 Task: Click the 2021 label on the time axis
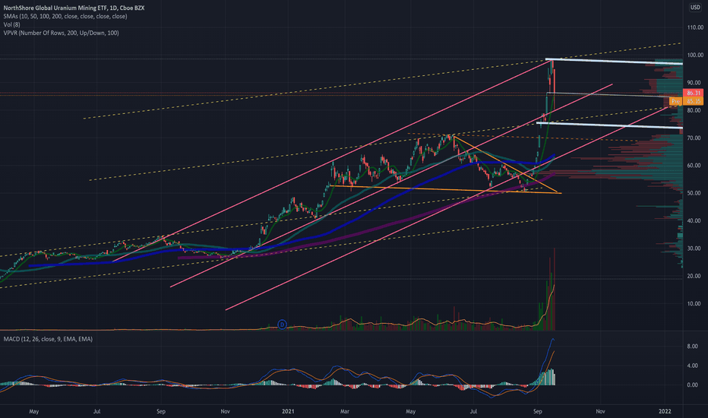(x=288, y=411)
